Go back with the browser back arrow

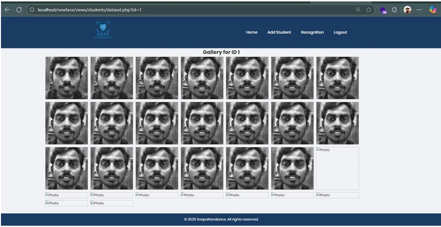[7, 10]
